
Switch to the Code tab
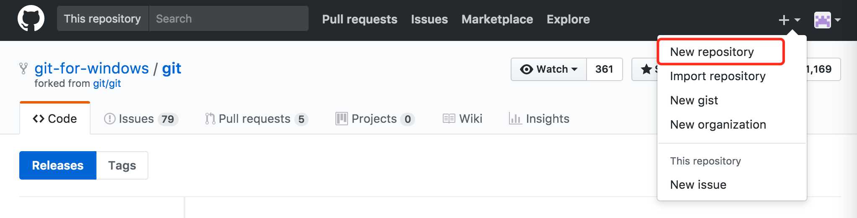[55, 119]
